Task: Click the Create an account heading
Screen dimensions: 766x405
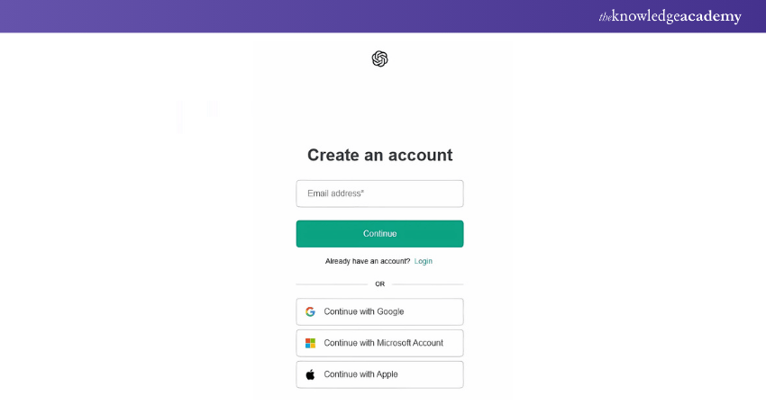Action: point(379,155)
